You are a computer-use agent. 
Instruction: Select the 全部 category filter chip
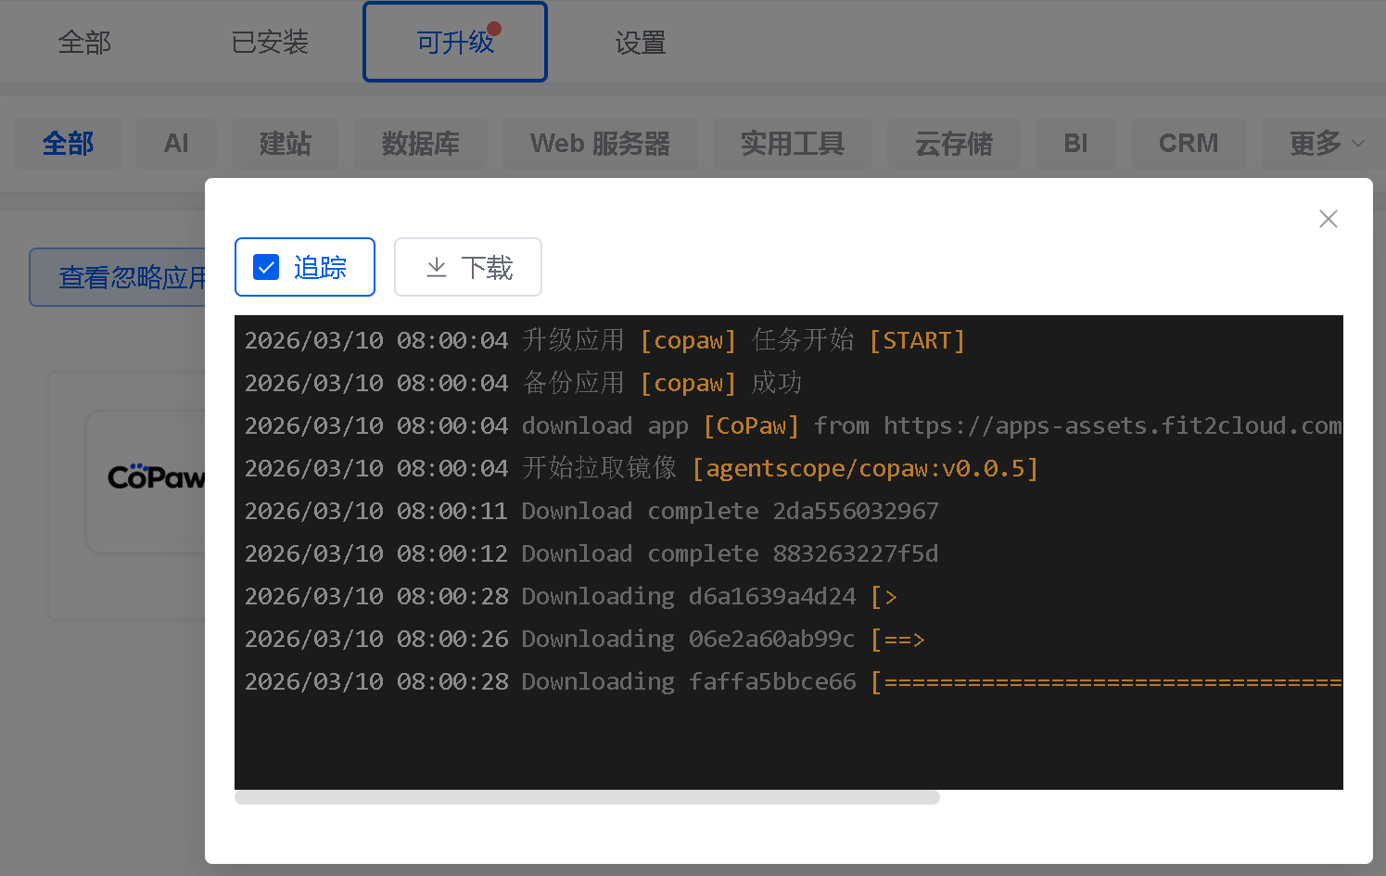click(68, 144)
